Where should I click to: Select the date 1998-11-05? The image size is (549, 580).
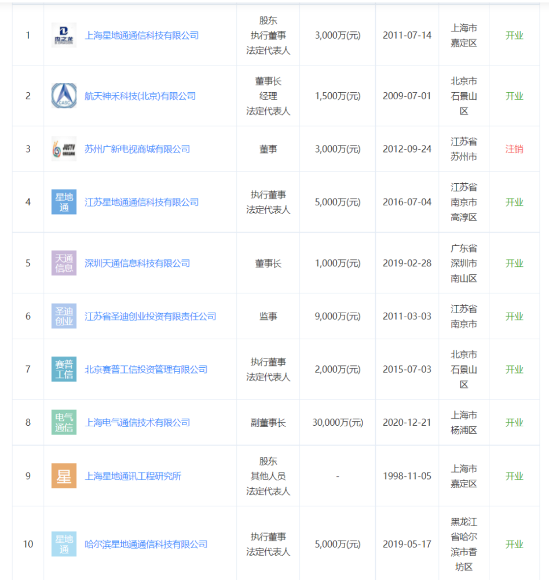click(407, 476)
